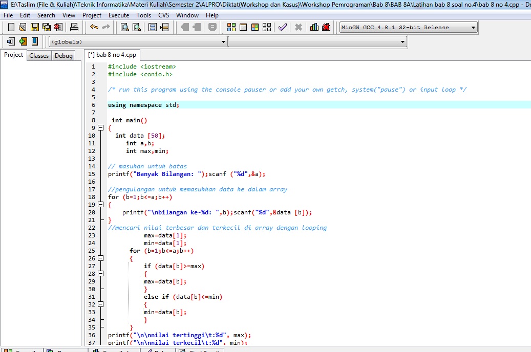Run the program with the window icon

point(243,27)
